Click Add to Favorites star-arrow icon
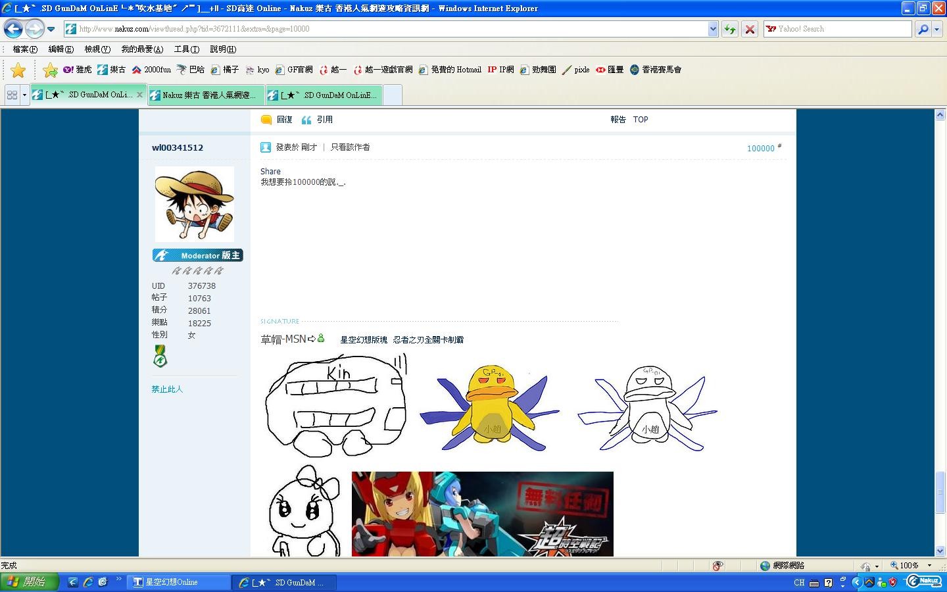Screen dimensions: 947x592 pyautogui.click(x=50, y=70)
